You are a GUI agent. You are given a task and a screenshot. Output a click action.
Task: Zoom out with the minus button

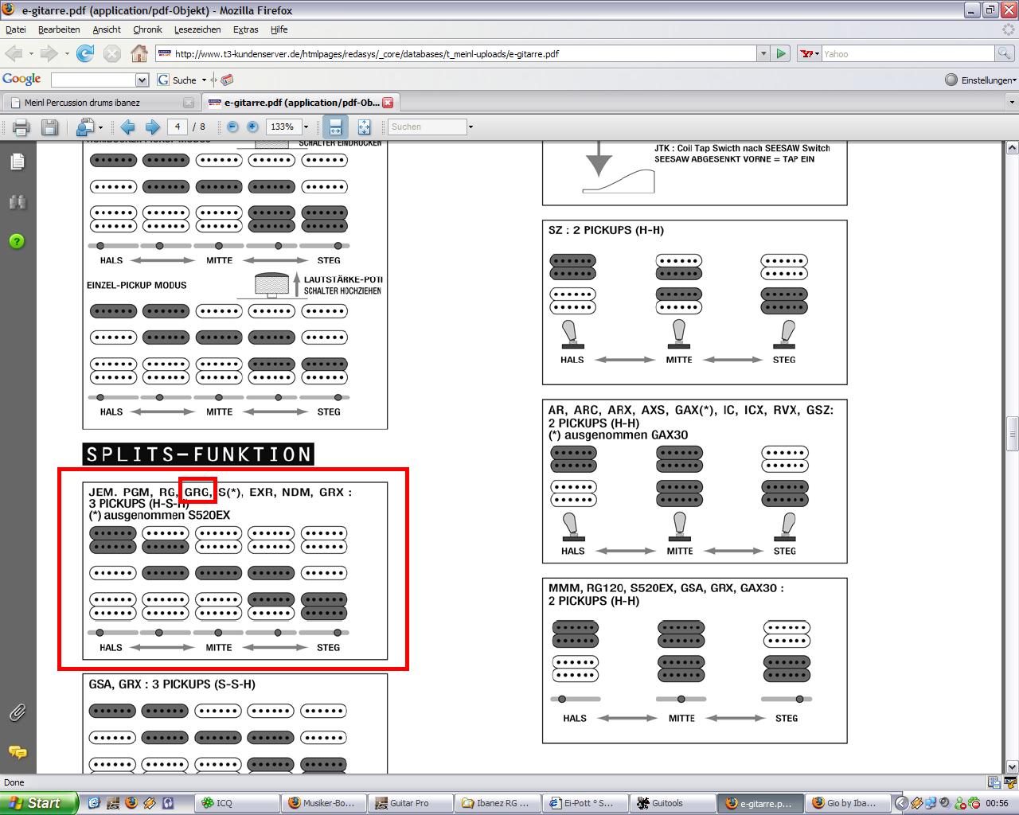[x=232, y=127]
